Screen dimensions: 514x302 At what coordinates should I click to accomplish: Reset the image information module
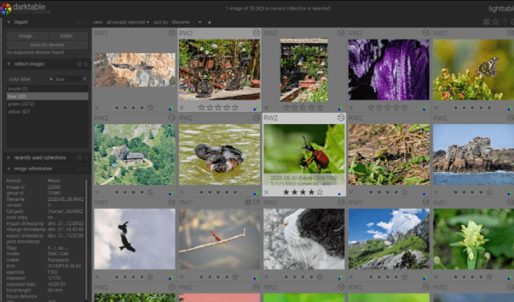click(x=79, y=169)
